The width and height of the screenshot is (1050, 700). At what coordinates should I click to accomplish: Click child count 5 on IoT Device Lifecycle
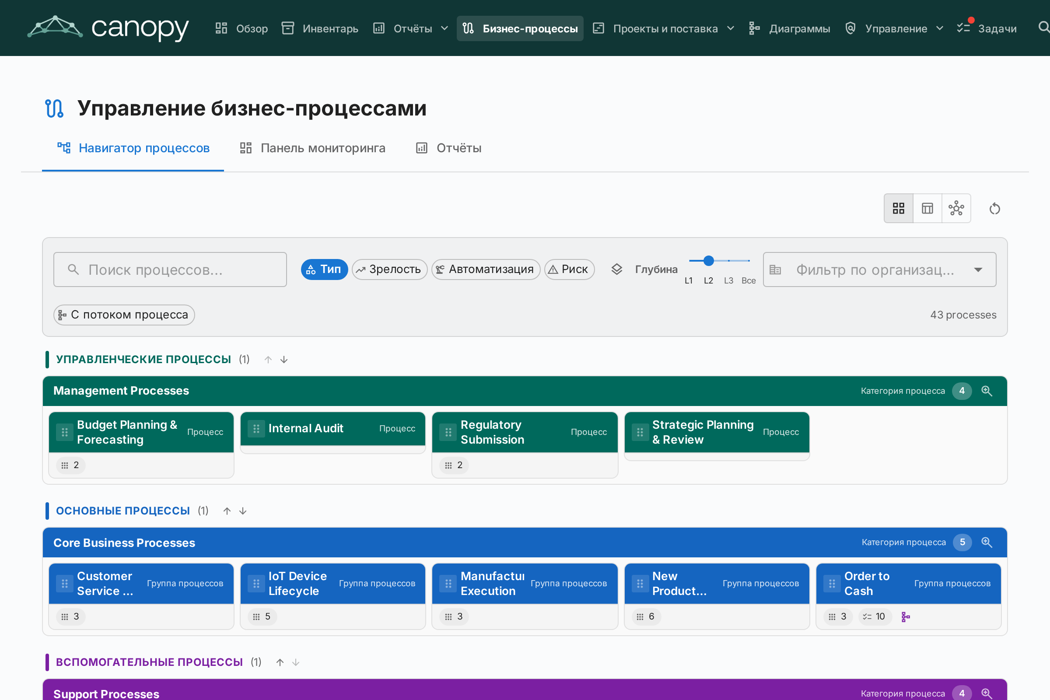[262, 616]
